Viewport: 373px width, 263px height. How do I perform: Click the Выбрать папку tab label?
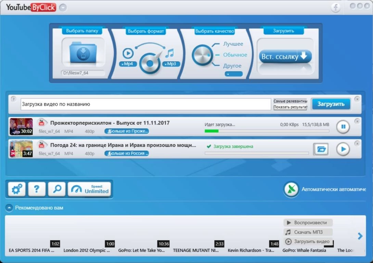[x=82, y=31]
